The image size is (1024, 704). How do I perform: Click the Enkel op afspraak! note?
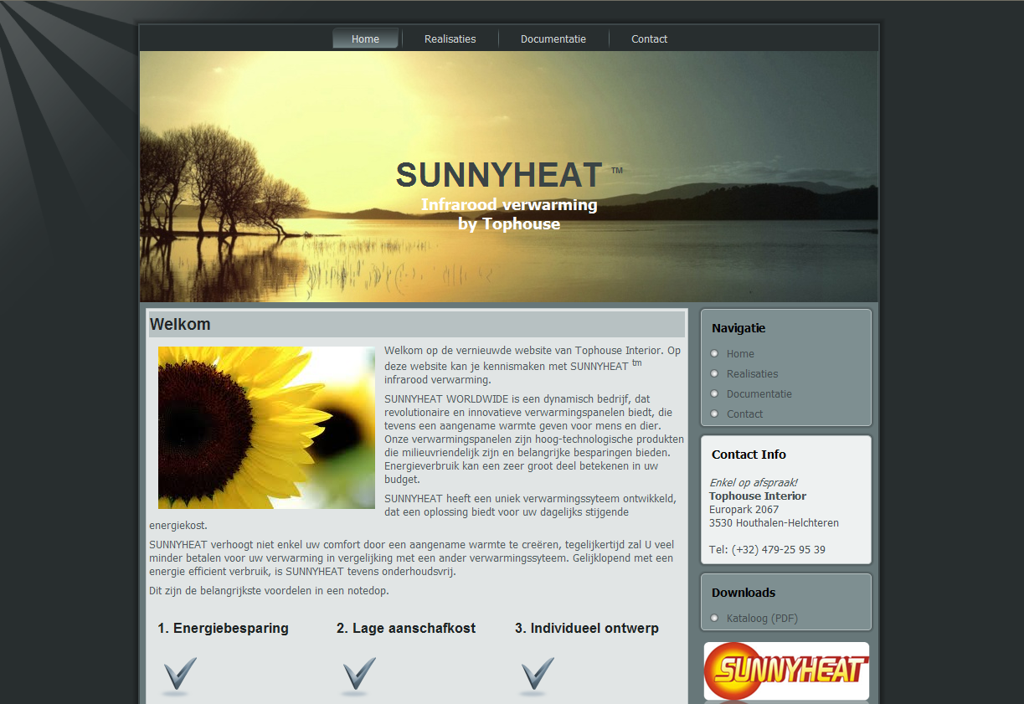point(754,483)
